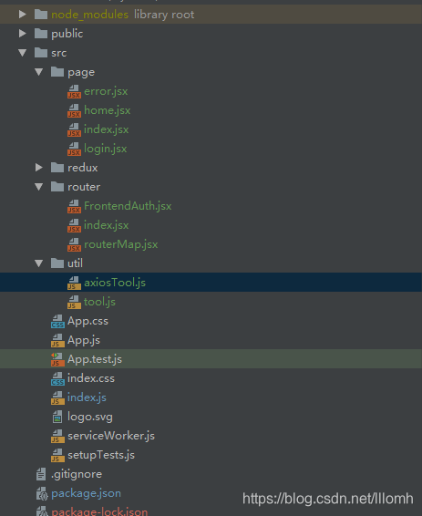Click the JS icon of setupTests.js
Image resolution: width=422 pixels, height=516 pixels.
tap(57, 455)
